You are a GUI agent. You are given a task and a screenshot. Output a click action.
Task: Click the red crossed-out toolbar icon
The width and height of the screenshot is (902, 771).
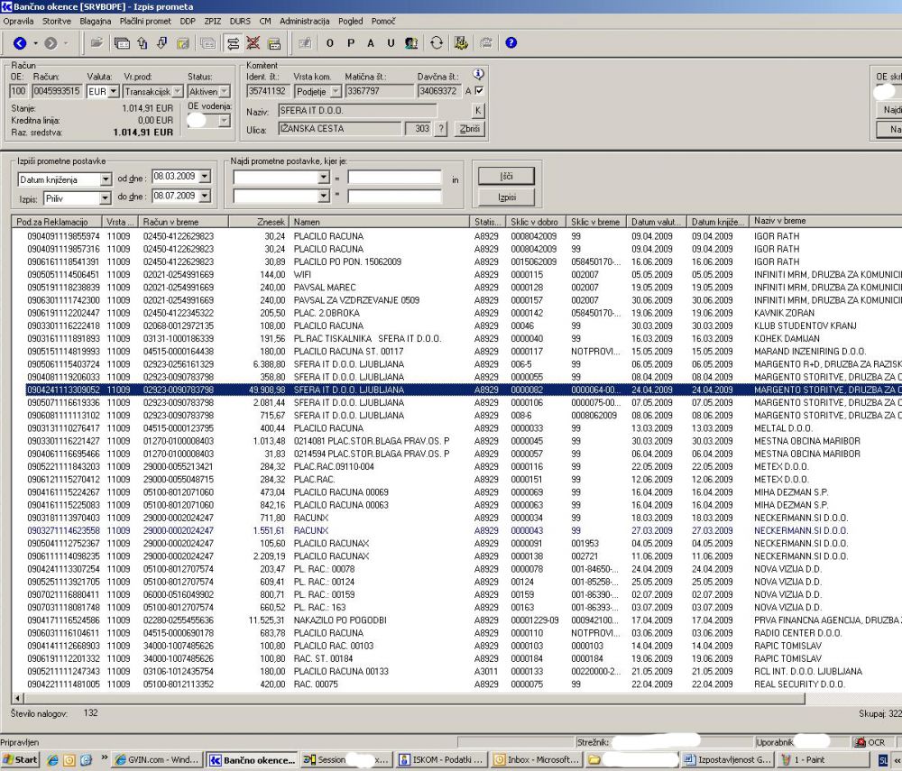(253, 42)
